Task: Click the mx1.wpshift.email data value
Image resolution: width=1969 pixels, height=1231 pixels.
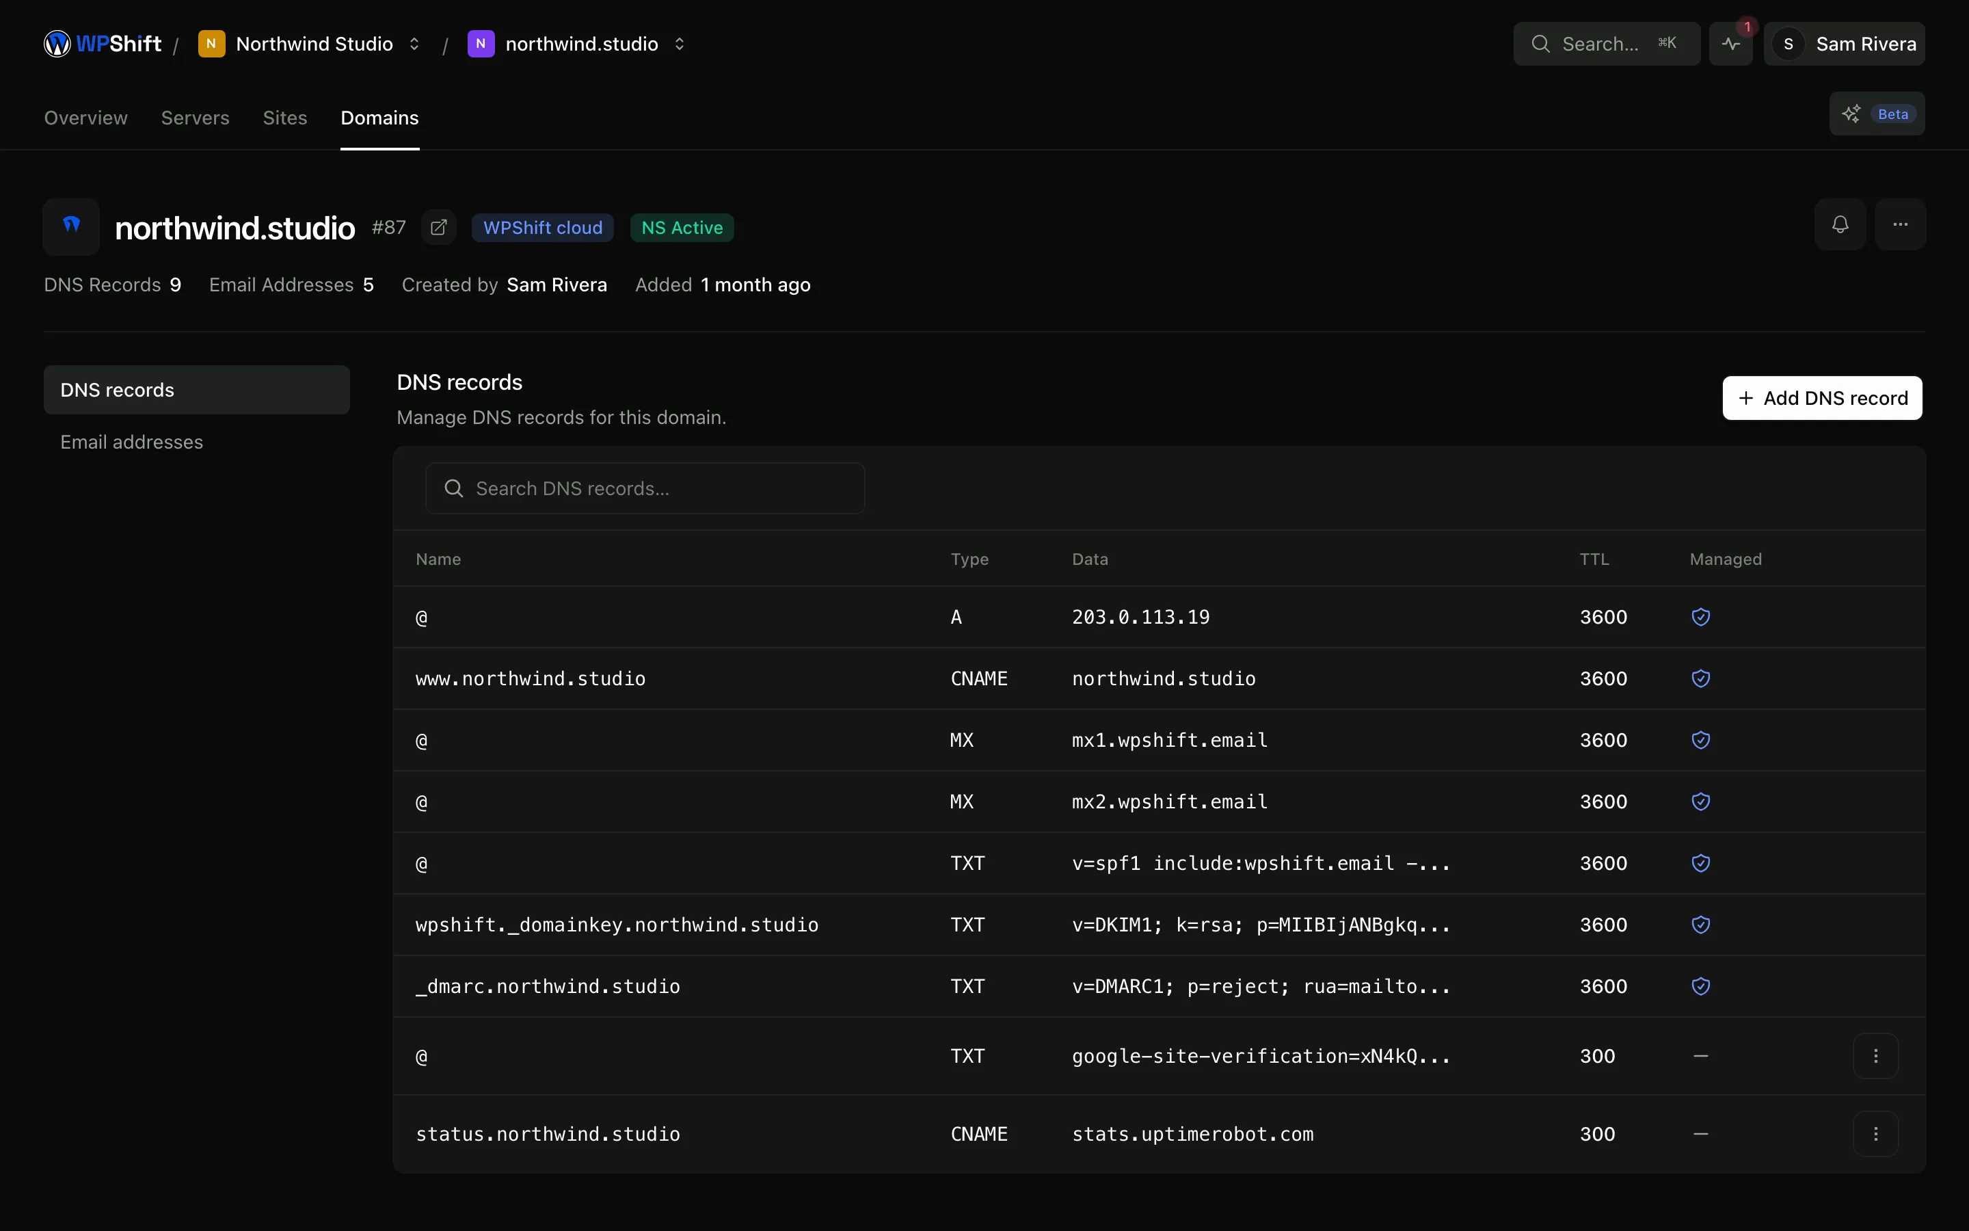Action: 1169,740
